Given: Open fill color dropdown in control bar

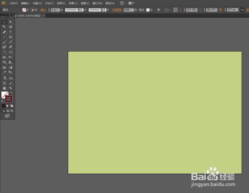Looking at the screenshot, I should (28, 10).
